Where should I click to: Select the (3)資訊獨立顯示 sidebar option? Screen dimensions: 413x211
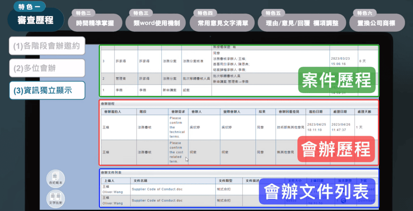tap(47, 91)
